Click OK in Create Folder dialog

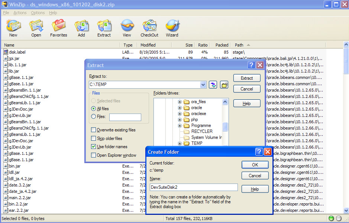click(x=255, y=165)
